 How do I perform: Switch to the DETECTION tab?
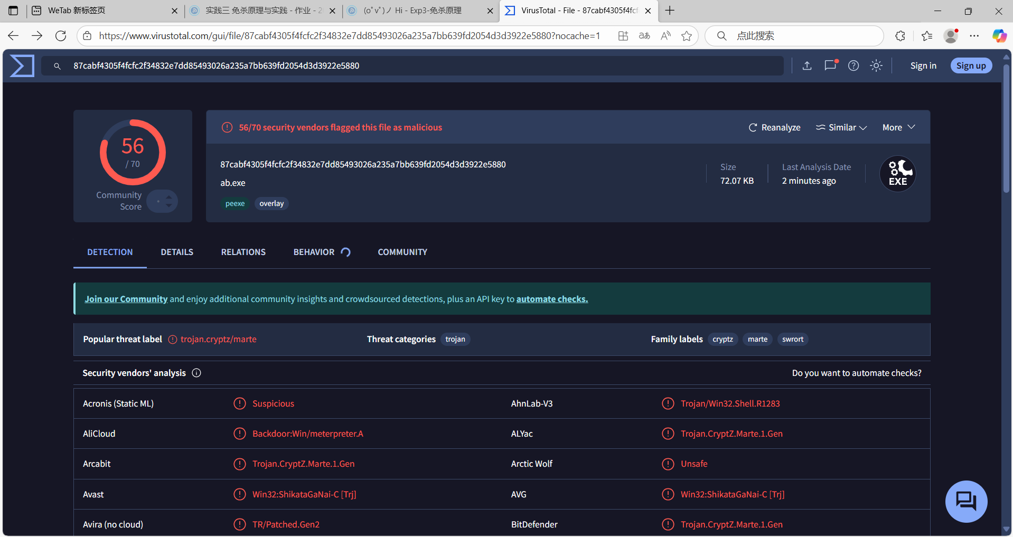110,252
